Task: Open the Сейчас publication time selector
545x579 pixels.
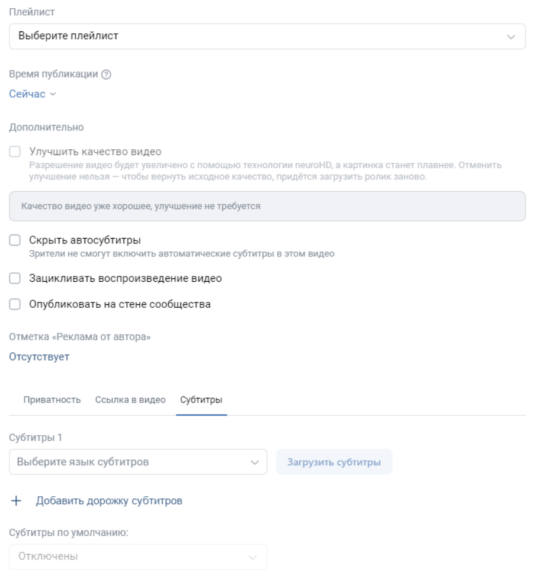Action: click(27, 95)
